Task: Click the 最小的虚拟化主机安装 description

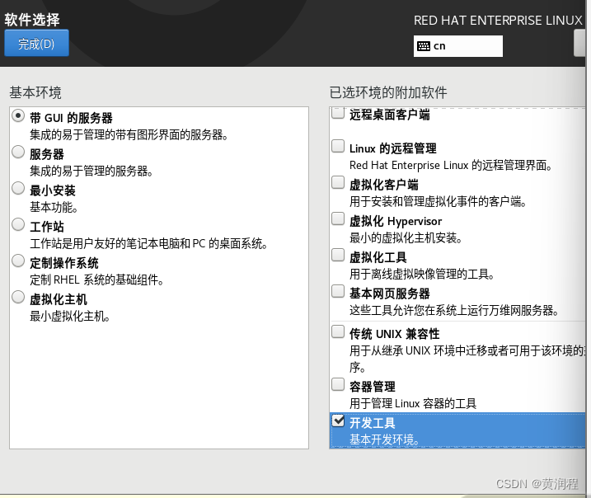Action: click(x=406, y=237)
